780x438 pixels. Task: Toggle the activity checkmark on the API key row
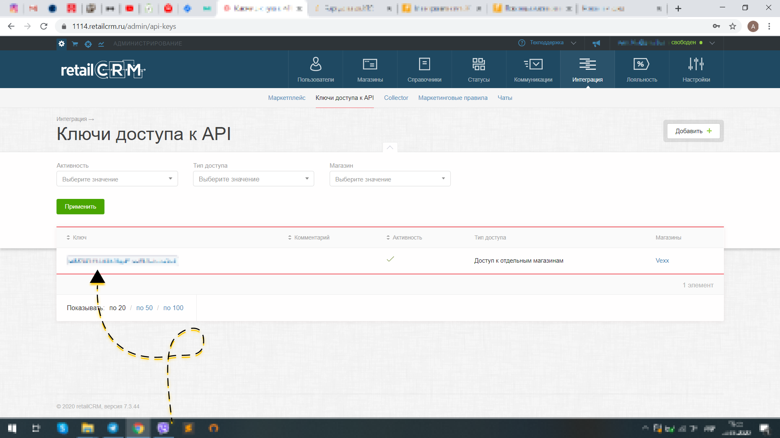tap(390, 259)
